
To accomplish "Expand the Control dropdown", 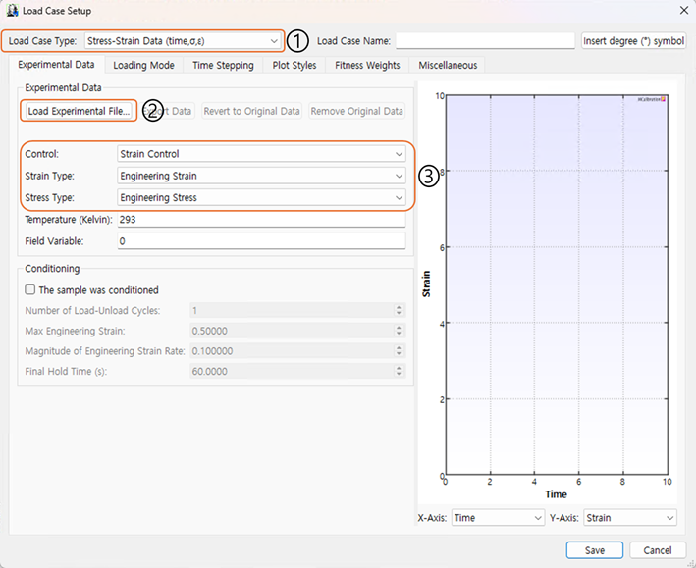I will point(260,154).
